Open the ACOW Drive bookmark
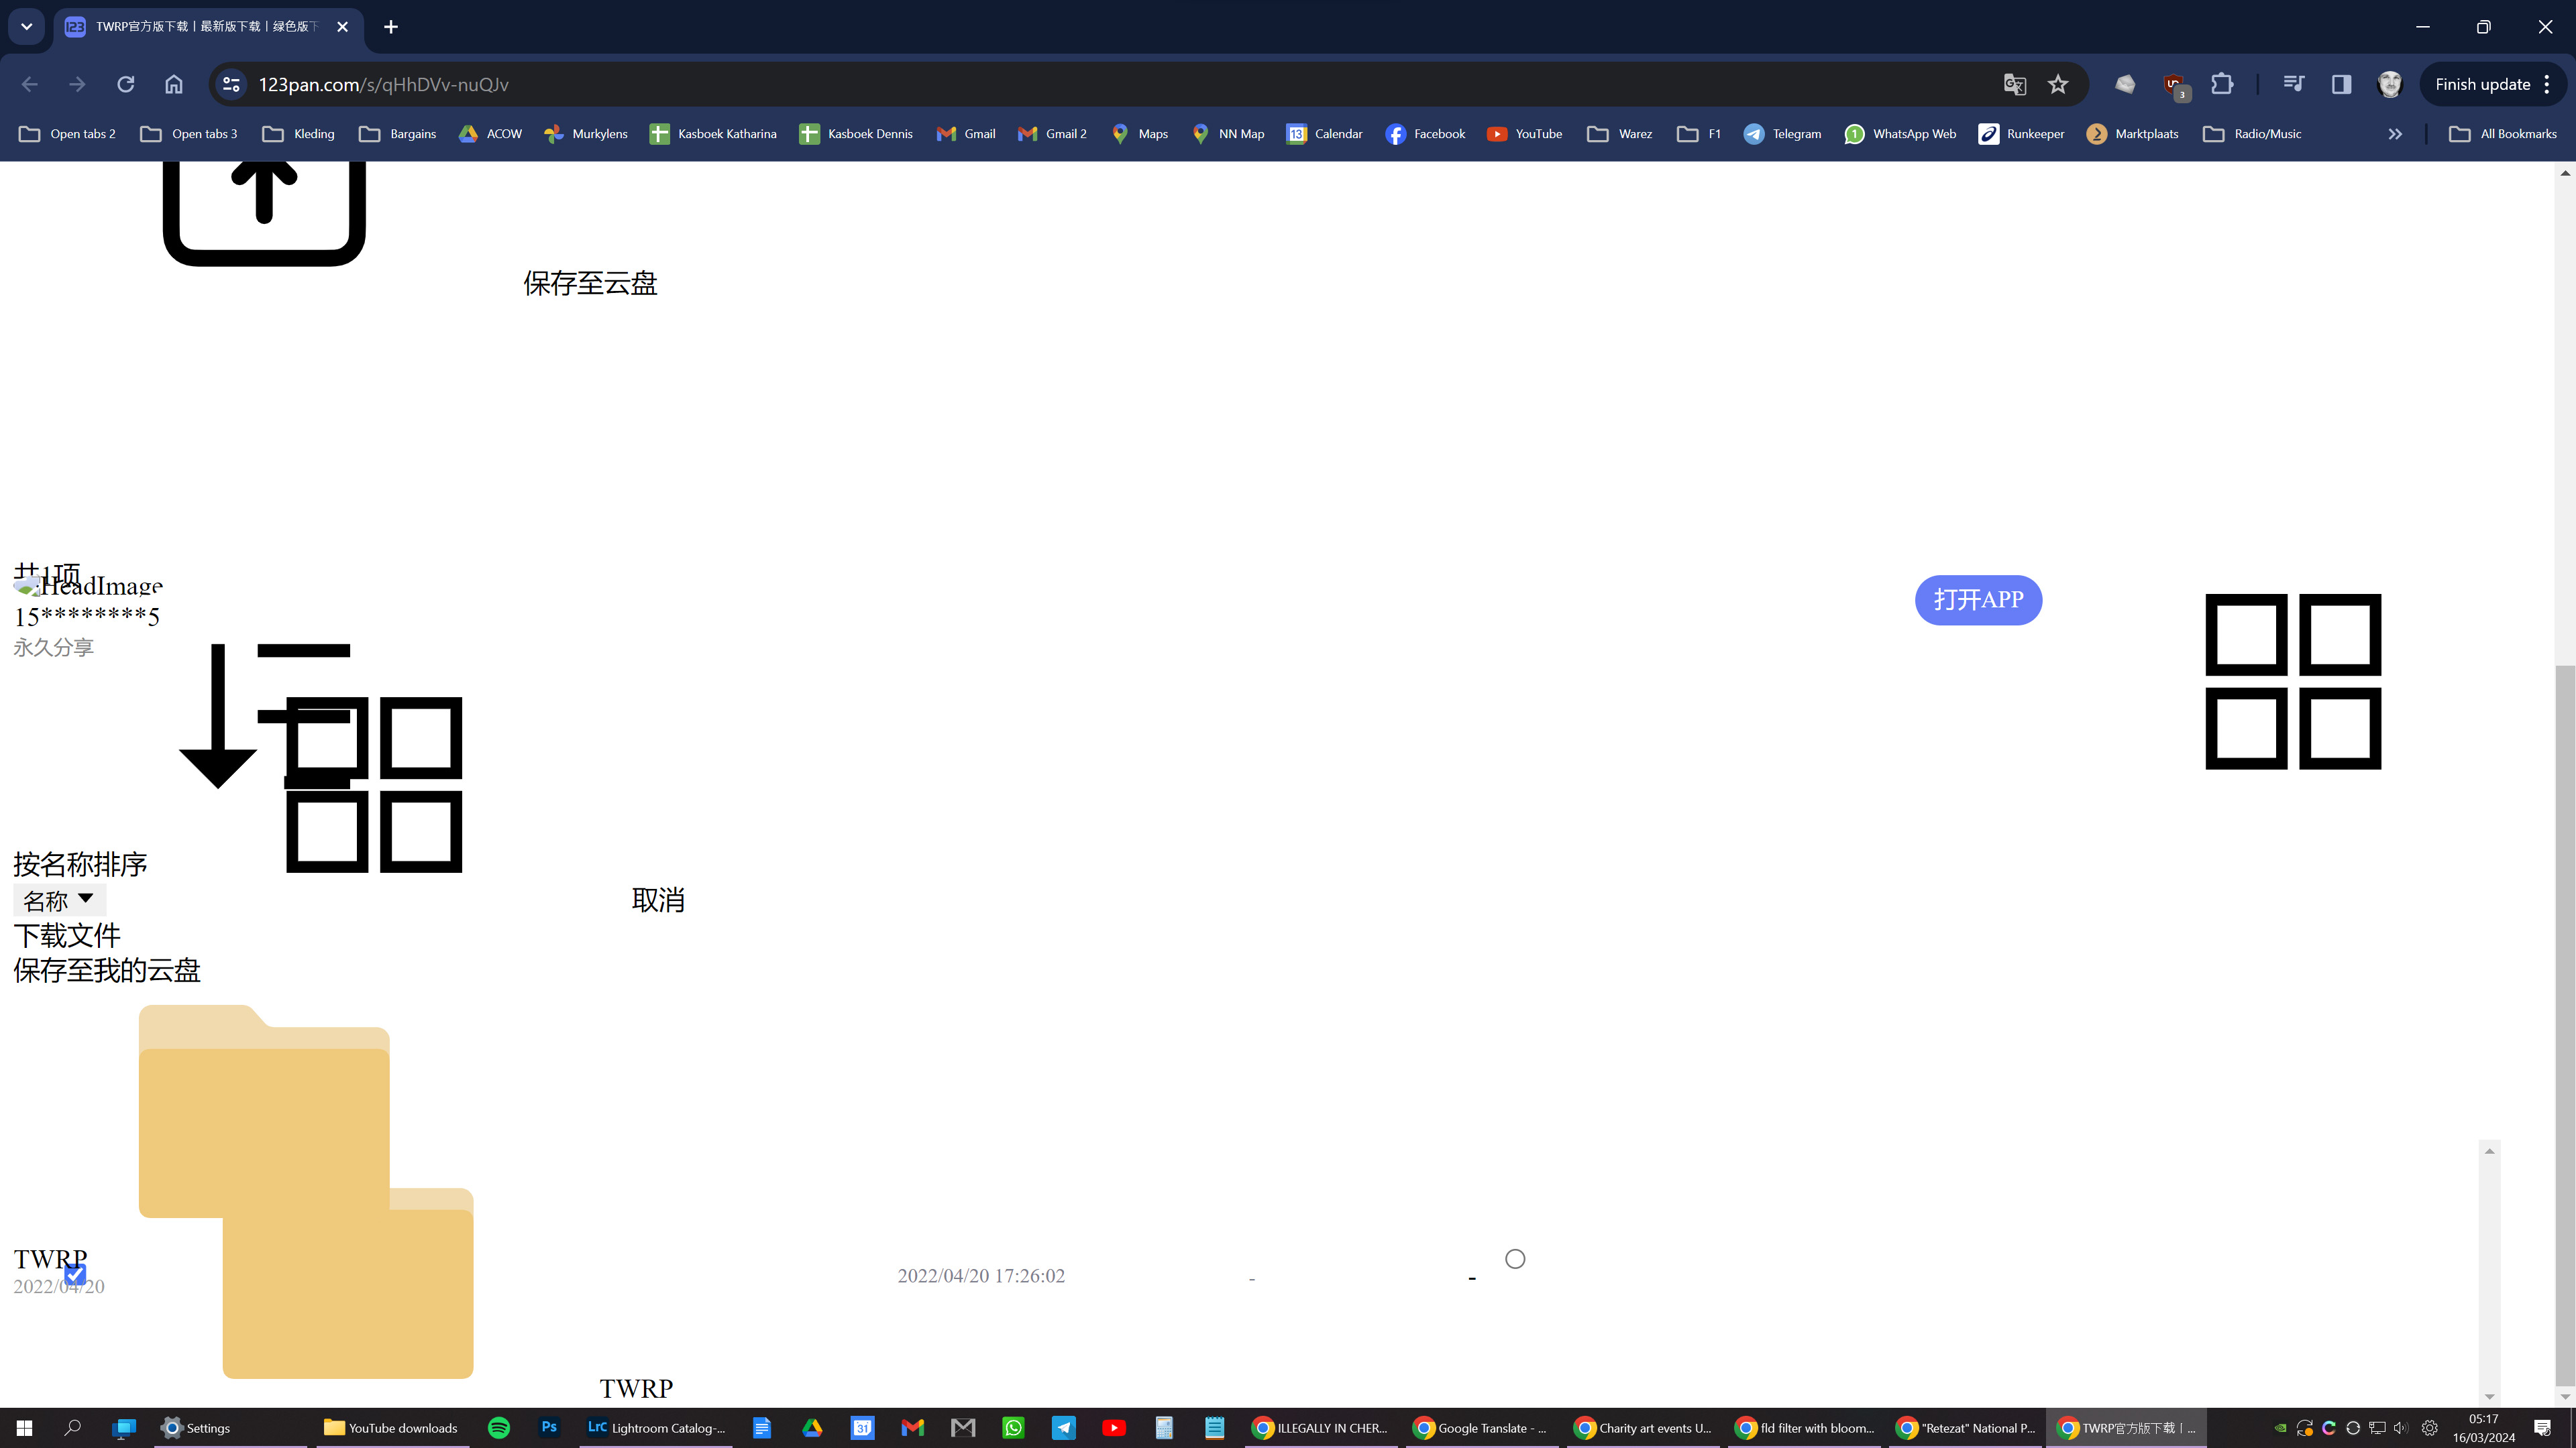This screenshot has width=2576, height=1448. (x=490, y=134)
